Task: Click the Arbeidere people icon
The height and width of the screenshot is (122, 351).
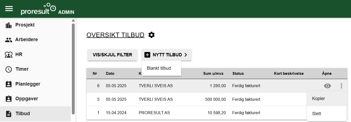Action: pyautogui.click(x=9, y=40)
